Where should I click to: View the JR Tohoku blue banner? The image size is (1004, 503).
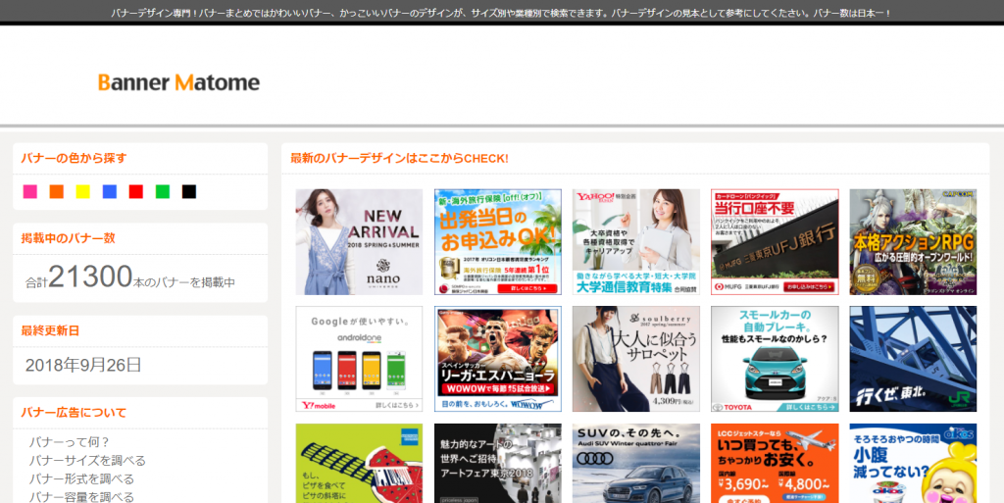913,359
